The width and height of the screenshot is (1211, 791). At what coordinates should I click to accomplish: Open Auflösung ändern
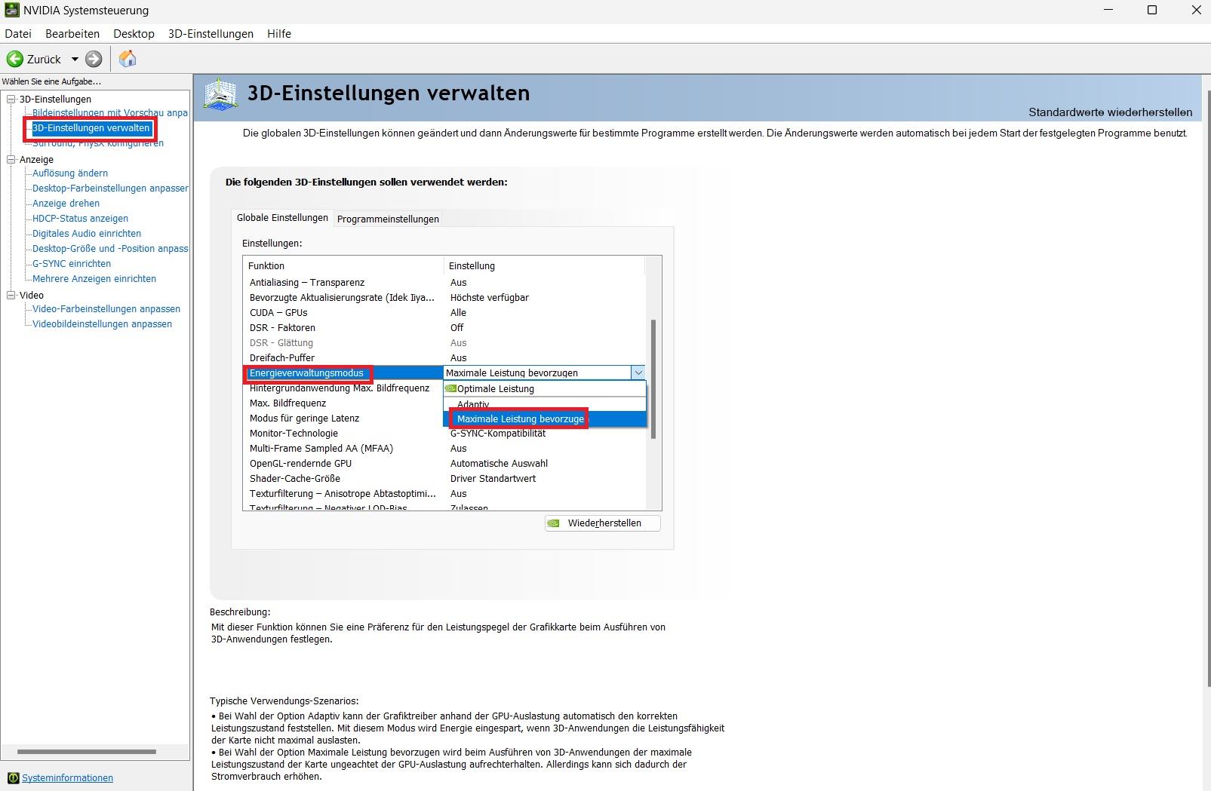pyautogui.click(x=70, y=173)
